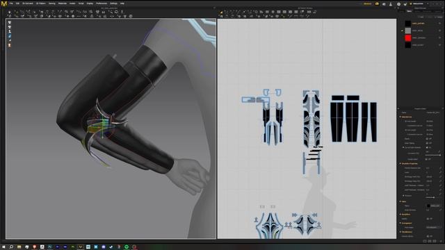The height and width of the screenshot is (250, 445).
Task: Expand the Pressure sub-section
Action: pyautogui.click(x=403, y=196)
